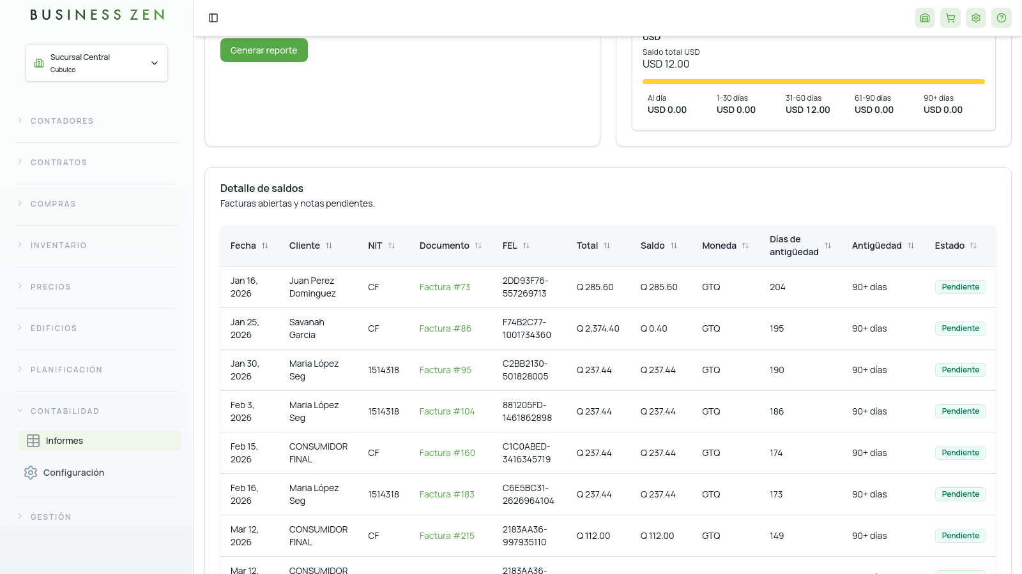Click the Q 2,374.40 total cell

(x=598, y=328)
